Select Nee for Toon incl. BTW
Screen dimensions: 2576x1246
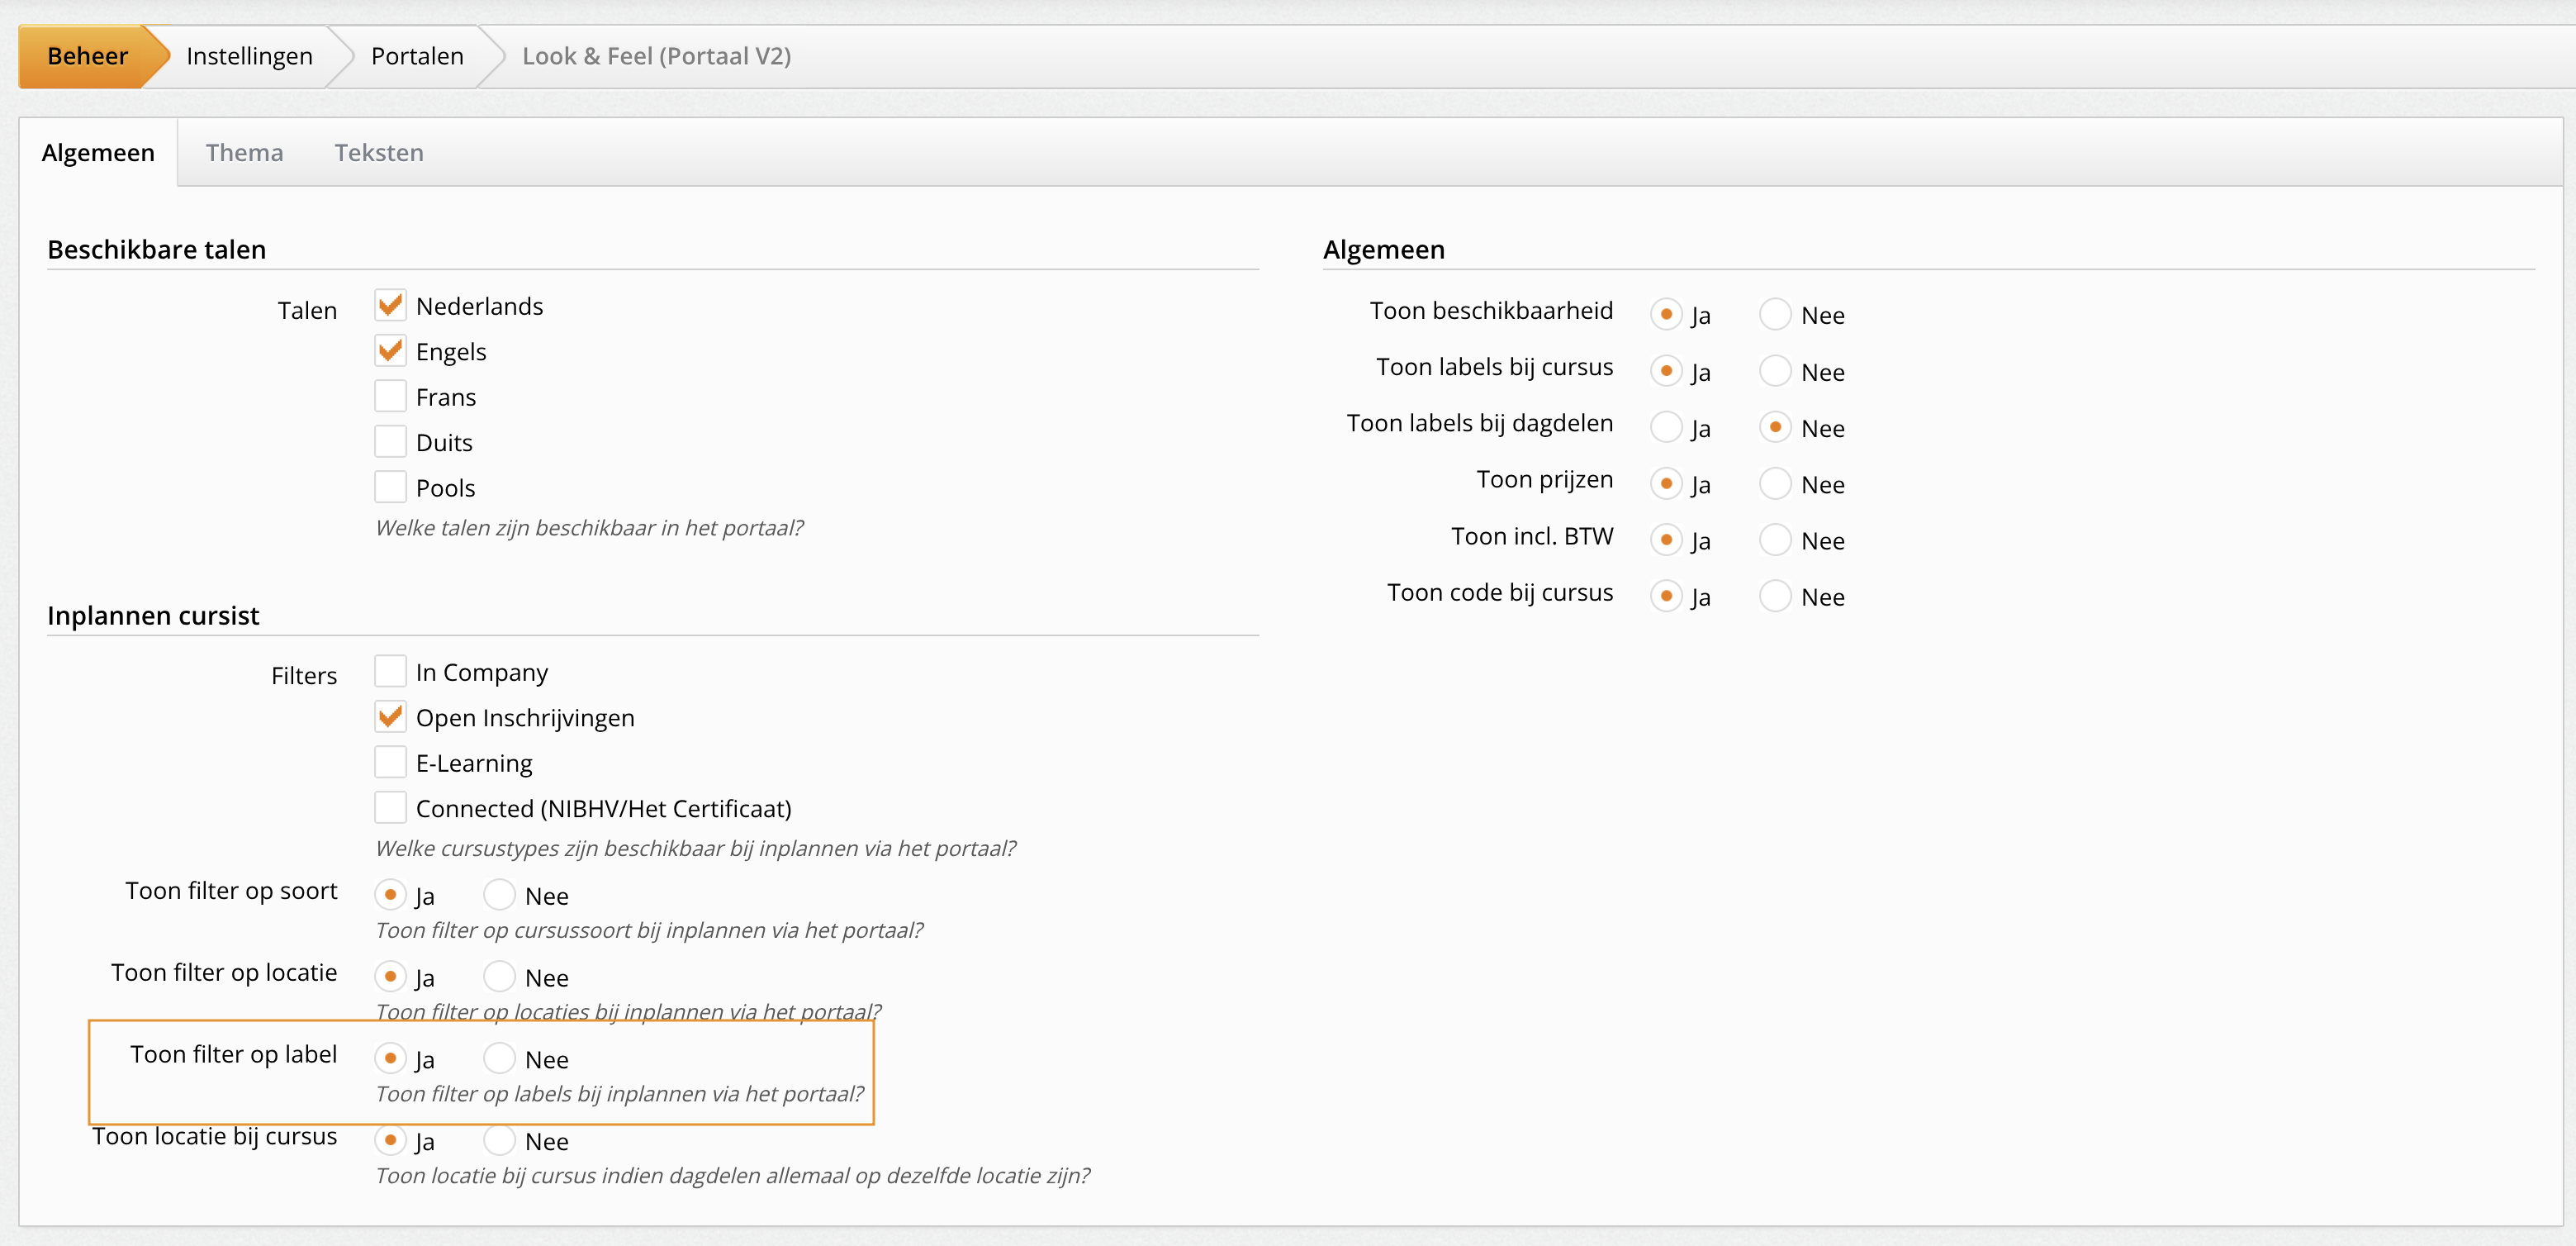[1775, 540]
